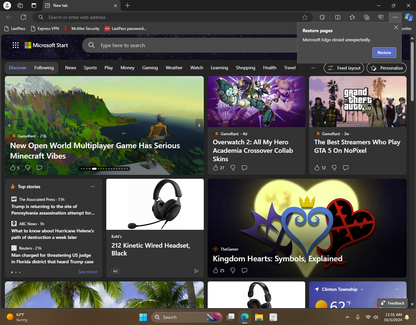416x325 pixels.
Task: Switch to the Discover feed
Action: [x=18, y=68]
